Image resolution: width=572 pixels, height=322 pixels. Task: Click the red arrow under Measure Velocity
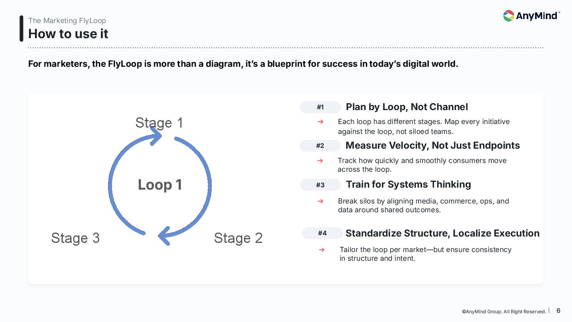tap(321, 161)
